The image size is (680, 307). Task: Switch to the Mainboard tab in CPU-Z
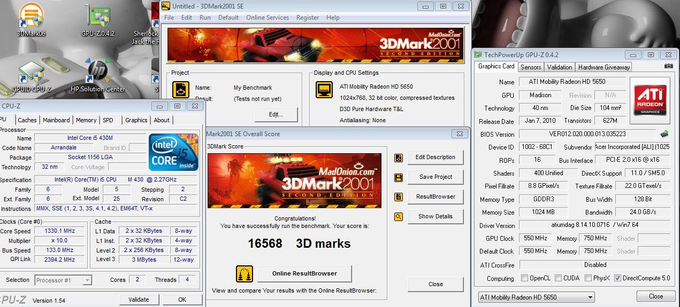[56, 120]
